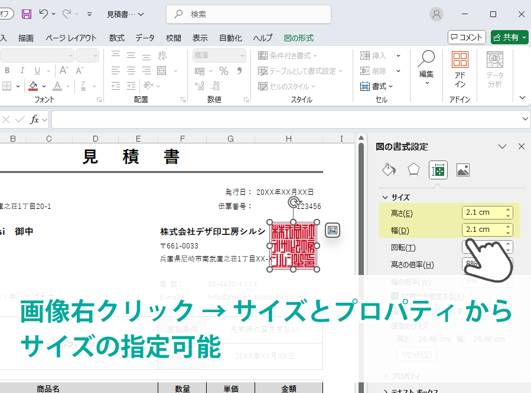Click the percent style icon
This screenshot has width=531, height=393.
pos(223,71)
